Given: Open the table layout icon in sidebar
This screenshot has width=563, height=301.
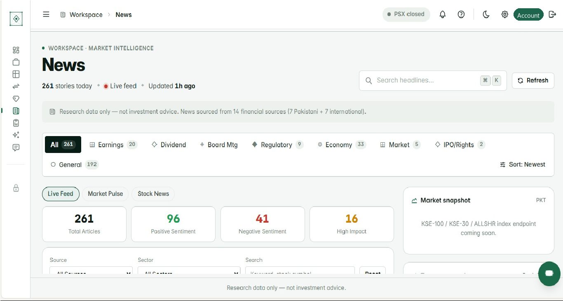Looking at the screenshot, I should tap(16, 74).
